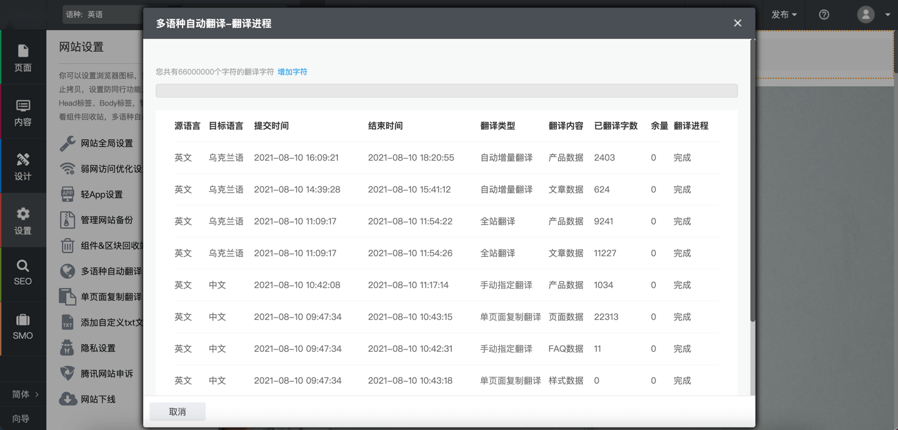
Task: Expand the 简体 language switcher
Action: tap(25, 394)
